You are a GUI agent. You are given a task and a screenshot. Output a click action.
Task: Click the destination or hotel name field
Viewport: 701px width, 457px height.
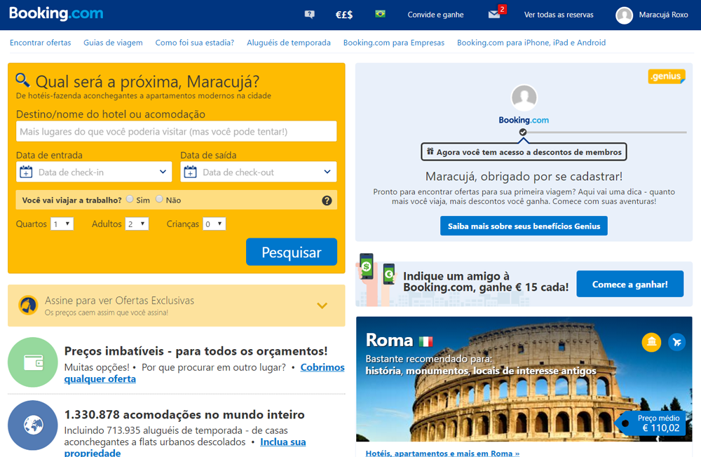tap(177, 132)
